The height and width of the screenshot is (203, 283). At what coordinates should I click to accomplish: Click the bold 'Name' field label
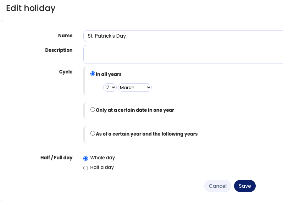click(x=65, y=35)
